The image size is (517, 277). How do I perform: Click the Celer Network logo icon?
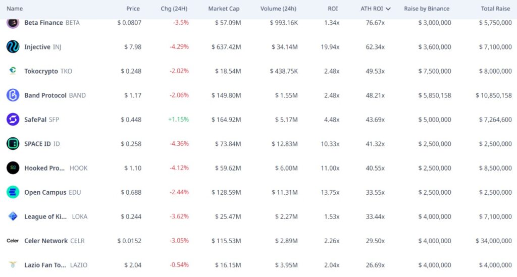(x=13, y=241)
